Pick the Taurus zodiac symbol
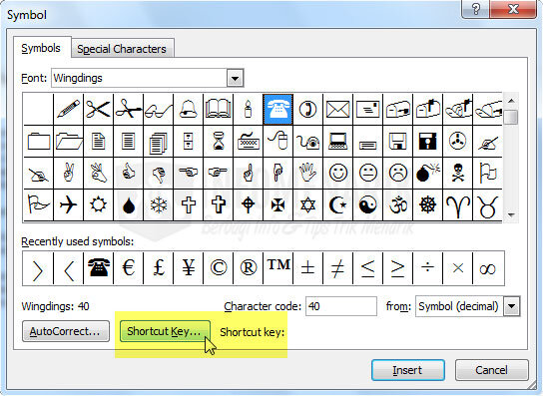This screenshot has width=543, height=396. pos(487,204)
